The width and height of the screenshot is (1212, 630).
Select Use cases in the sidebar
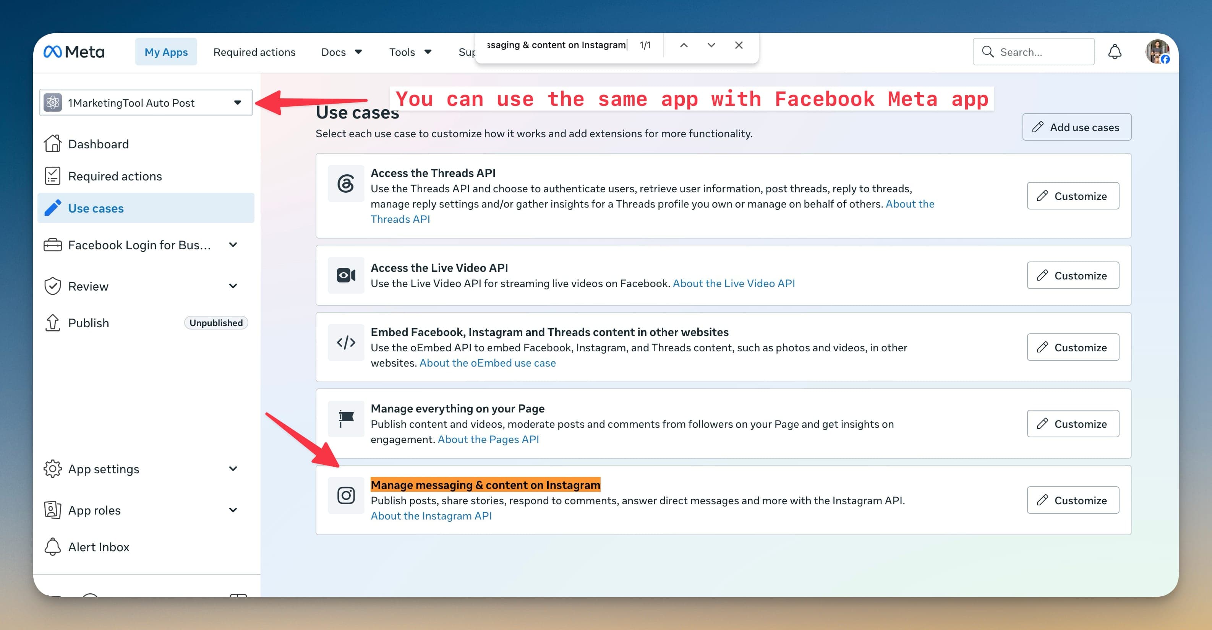click(146, 208)
